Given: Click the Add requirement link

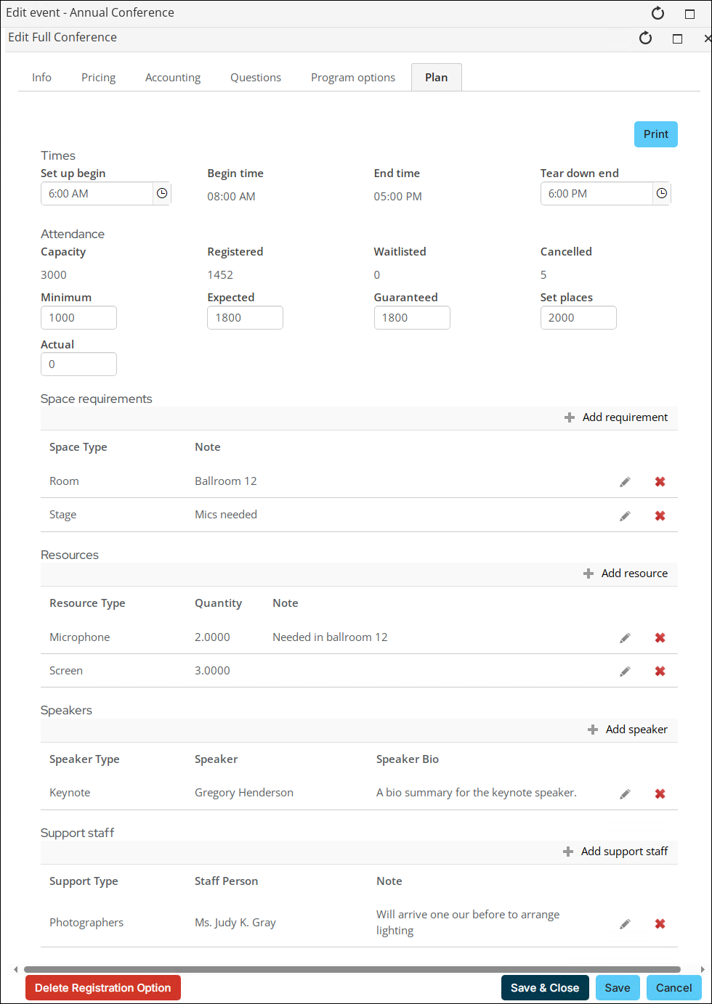Looking at the screenshot, I should [x=625, y=417].
